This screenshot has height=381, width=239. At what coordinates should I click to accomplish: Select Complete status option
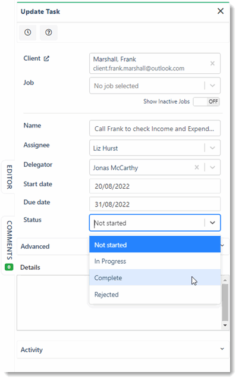tap(155, 278)
